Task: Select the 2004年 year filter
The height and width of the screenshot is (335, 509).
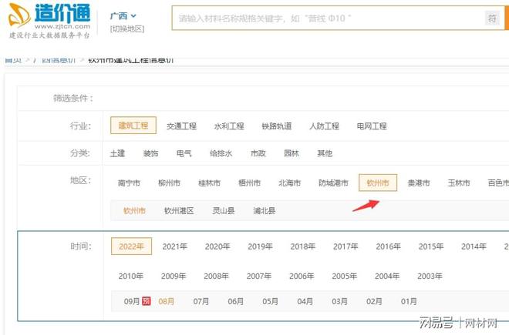Action: (x=387, y=276)
